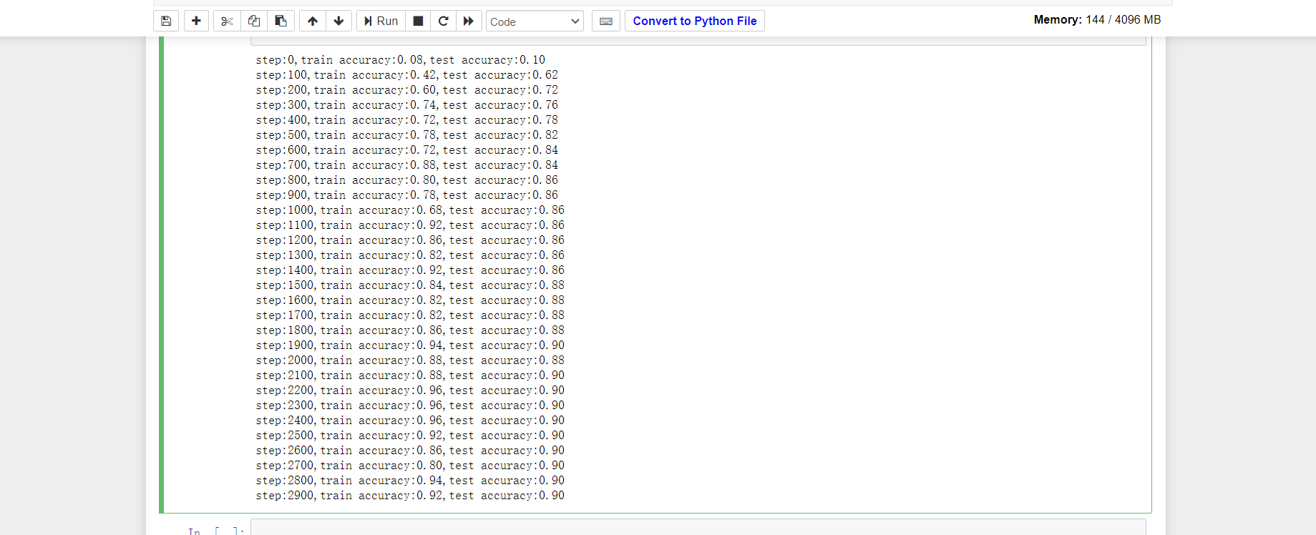Click the green selected-cell bar
Viewport: 1316px width, 535px height.
coord(162,275)
